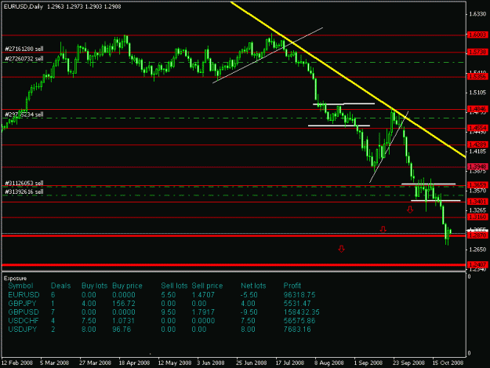Click the red 1.2870 price label
This screenshot has width=490, height=368.
477,235
